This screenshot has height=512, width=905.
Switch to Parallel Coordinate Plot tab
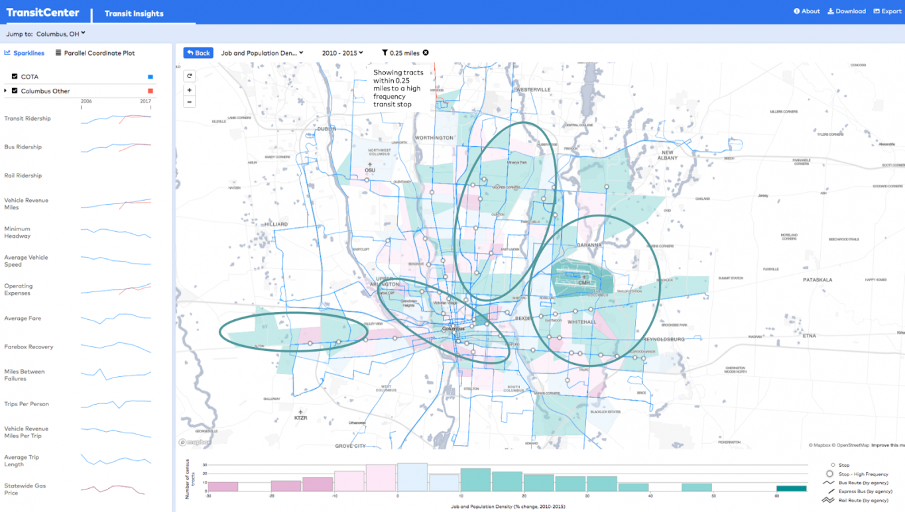point(95,53)
